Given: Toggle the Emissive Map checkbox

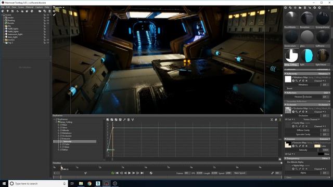Looking at the screenshot, I should 292,143.
